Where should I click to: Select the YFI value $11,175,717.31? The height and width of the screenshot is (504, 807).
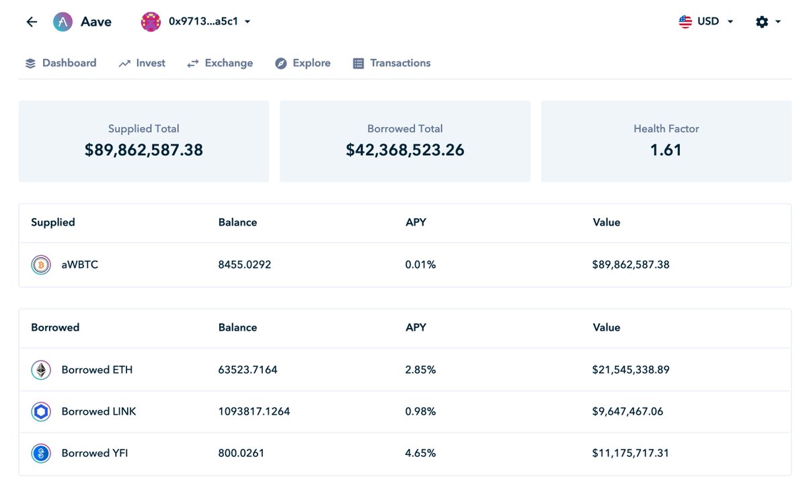(631, 453)
